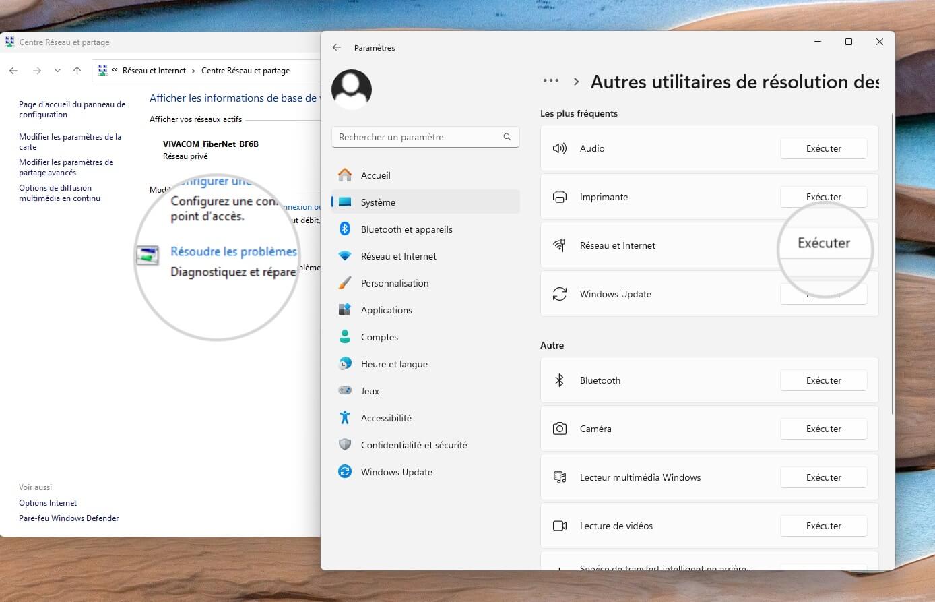Screen dimensions: 935x602
Task: Click the Confidentialité et sécurité shield icon
Action: point(345,445)
